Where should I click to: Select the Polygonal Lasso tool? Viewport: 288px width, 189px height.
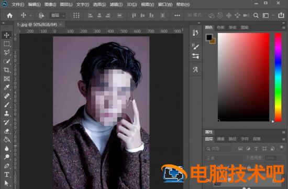click(7, 52)
